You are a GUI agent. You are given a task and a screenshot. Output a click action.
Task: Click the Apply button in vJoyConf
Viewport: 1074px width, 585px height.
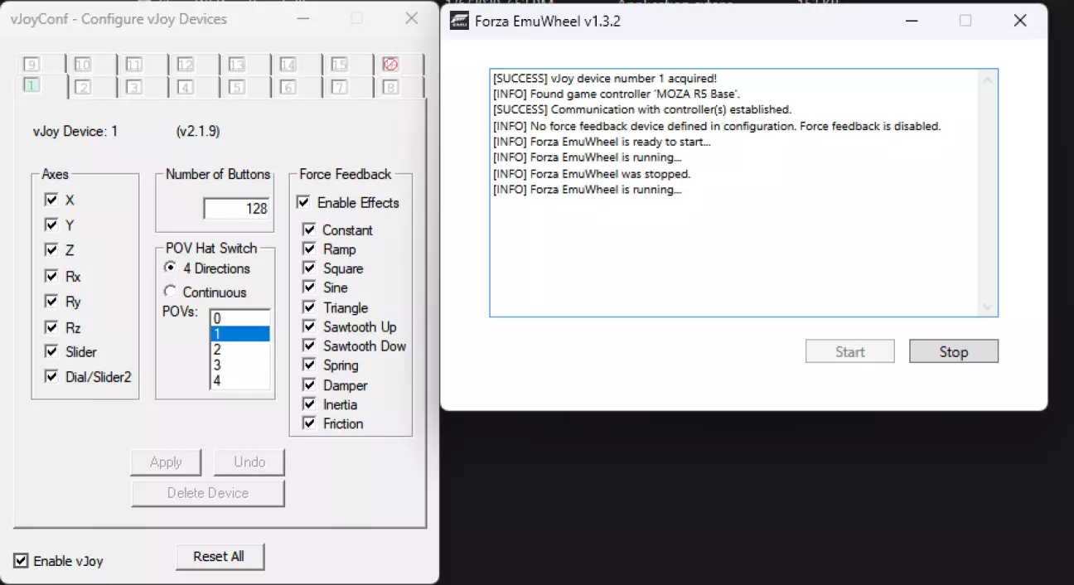166,462
